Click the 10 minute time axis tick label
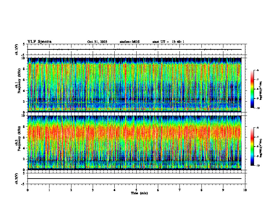Image resolution: width=276 pixels, height=213 pixels. pos(245,190)
